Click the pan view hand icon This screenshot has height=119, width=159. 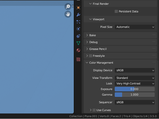click(x=68, y=14)
